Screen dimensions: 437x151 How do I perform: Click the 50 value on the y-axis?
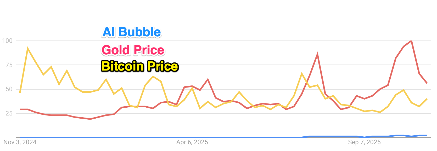[9, 89]
